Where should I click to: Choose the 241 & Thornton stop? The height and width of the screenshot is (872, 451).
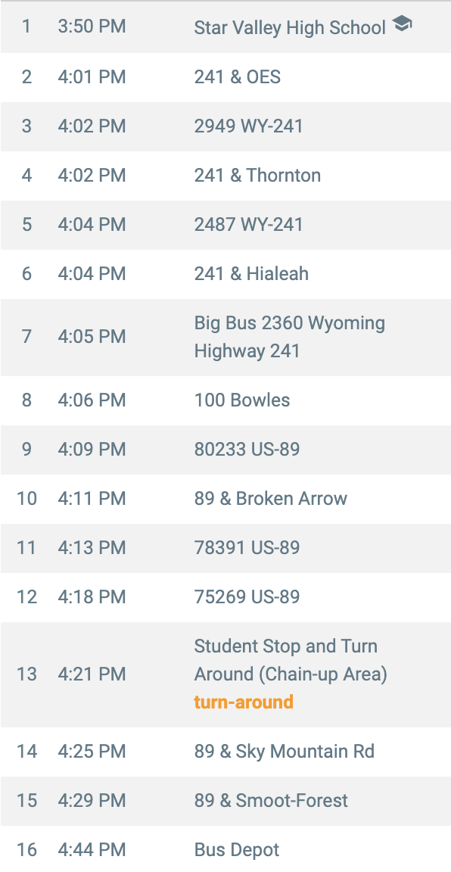225,176
